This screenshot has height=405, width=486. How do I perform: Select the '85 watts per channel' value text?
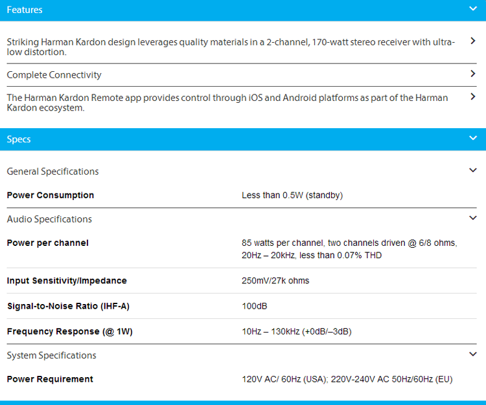pos(349,249)
